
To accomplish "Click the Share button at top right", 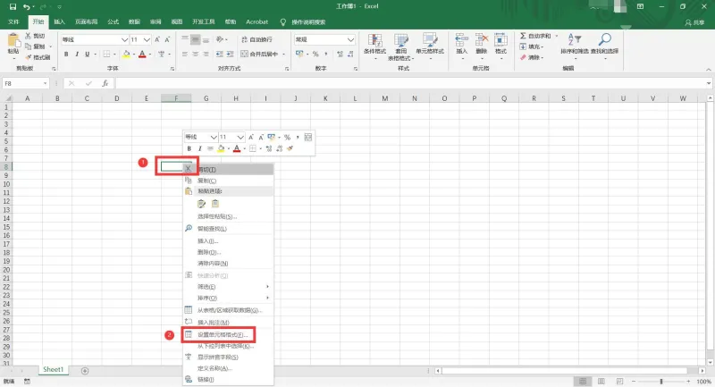I will pyautogui.click(x=694, y=22).
